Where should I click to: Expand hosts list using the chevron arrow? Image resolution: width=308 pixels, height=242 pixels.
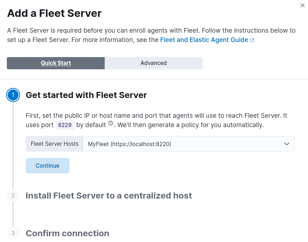coord(287,144)
